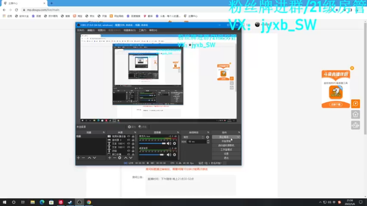The height and width of the screenshot is (206, 367).
Task: Toggle the lock on the first 文本 (GDI+) source
Action: tap(133, 144)
